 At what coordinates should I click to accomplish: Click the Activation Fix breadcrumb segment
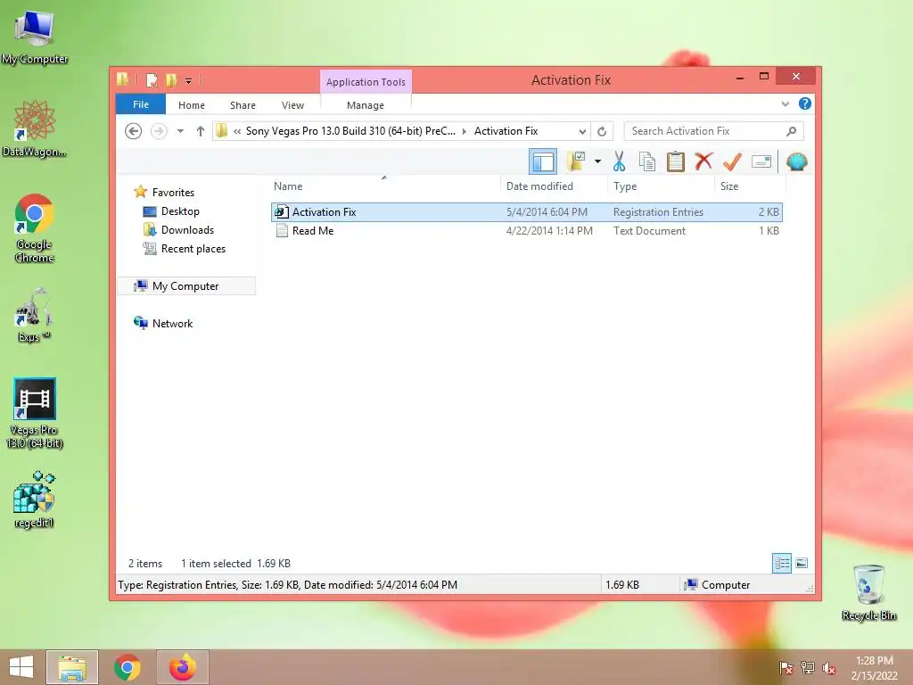[506, 131]
